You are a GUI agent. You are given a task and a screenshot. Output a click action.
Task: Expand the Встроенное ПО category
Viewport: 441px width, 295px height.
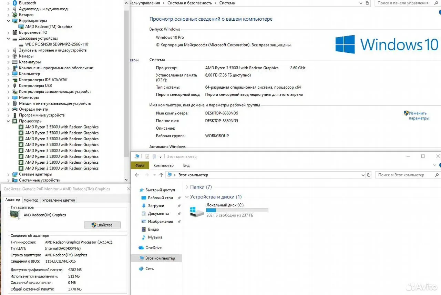point(9,32)
